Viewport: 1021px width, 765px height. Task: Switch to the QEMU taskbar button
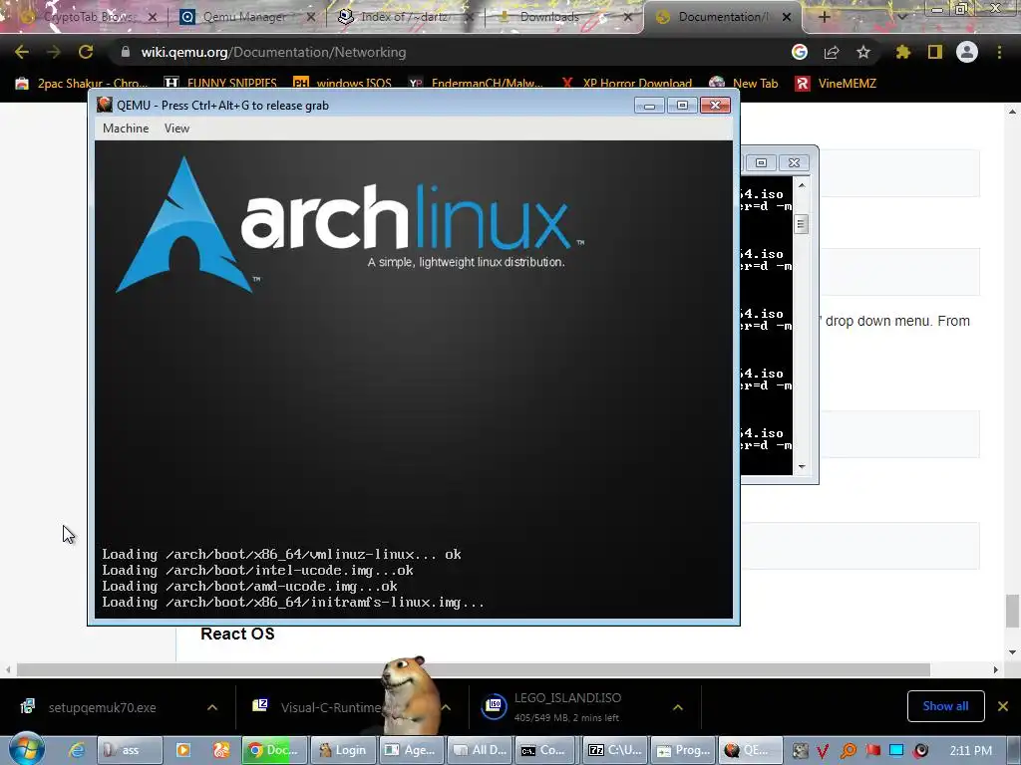pyautogui.click(x=750, y=750)
